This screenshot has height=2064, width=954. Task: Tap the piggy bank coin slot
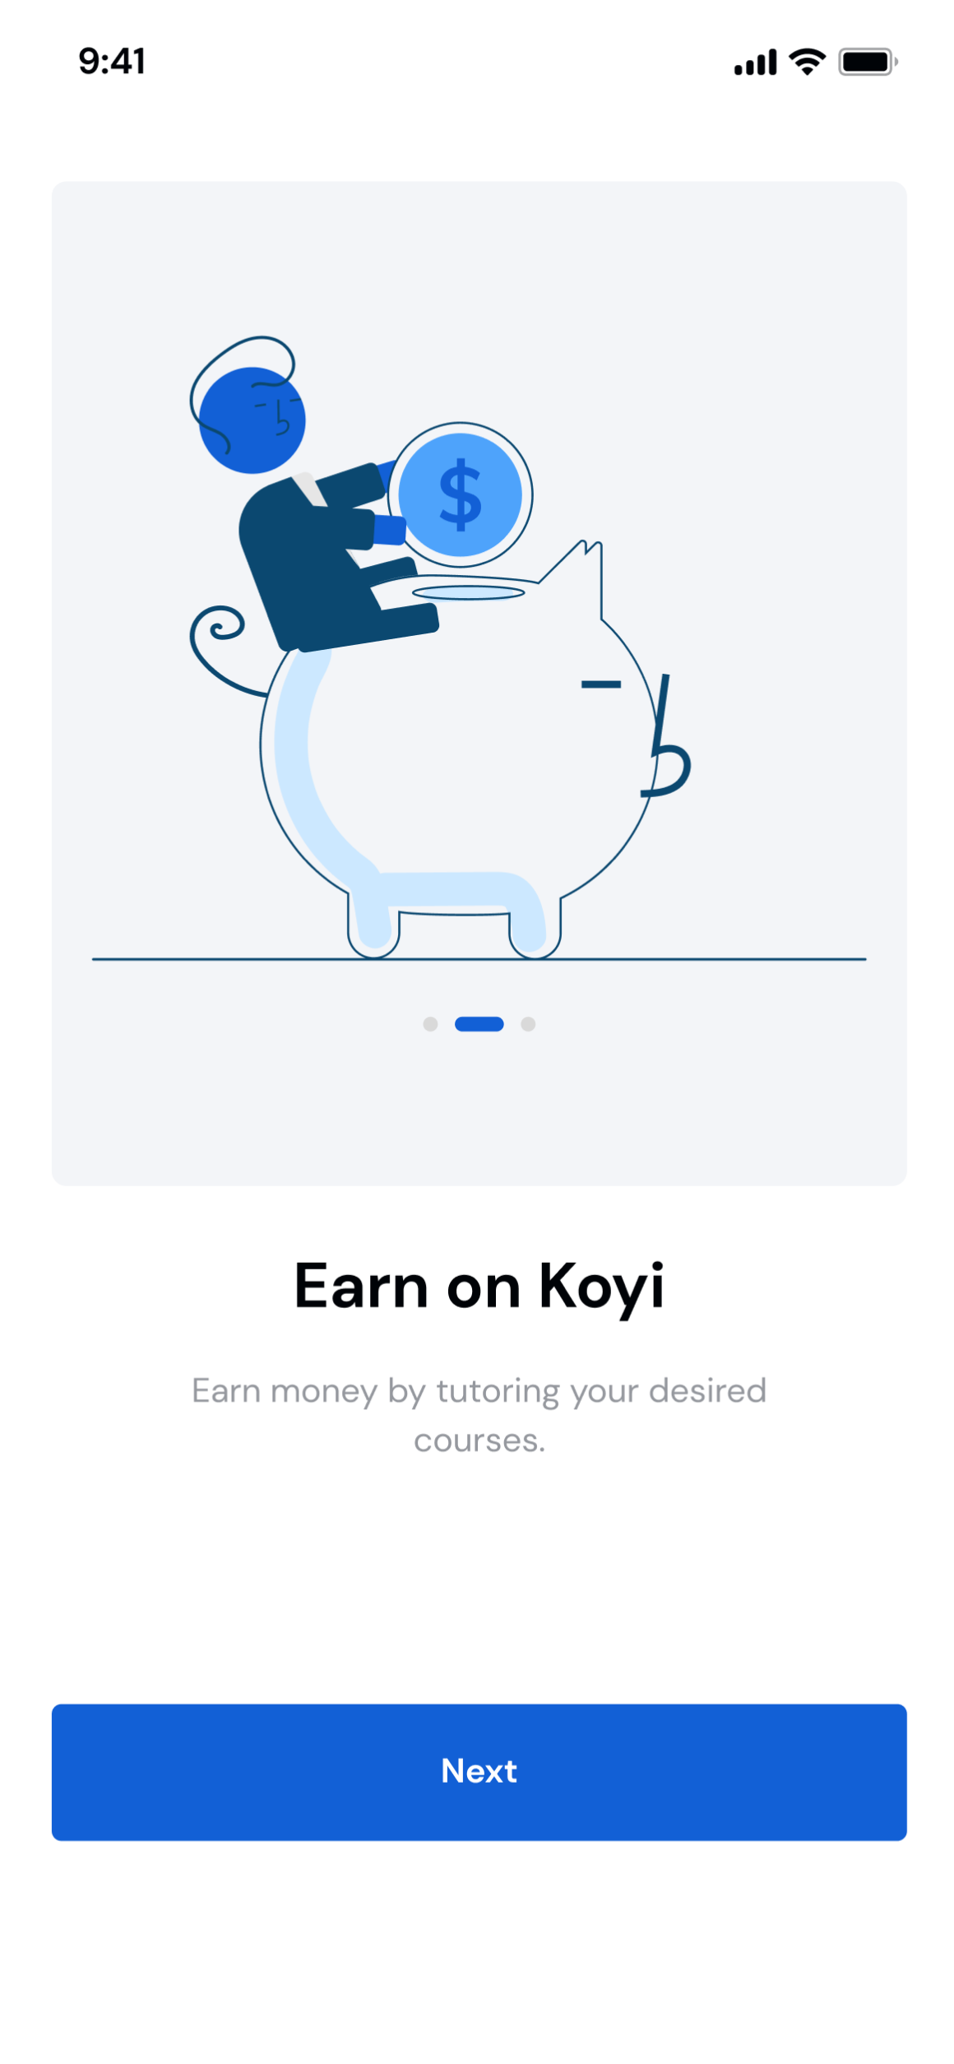pos(467,592)
